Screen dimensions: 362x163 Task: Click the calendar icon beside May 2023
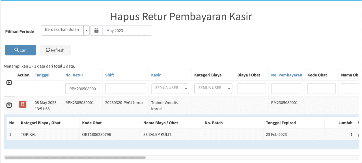pyautogui.click(x=96, y=31)
